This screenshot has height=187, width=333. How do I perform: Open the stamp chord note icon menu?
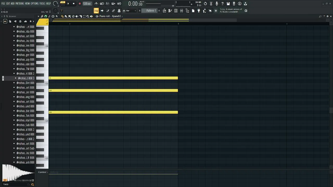(x=49, y=16)
